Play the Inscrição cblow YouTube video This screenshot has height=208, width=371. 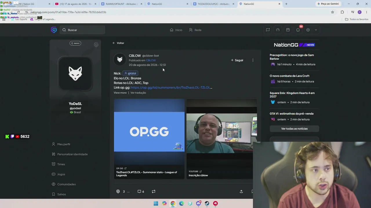click(x=221, y=139)
